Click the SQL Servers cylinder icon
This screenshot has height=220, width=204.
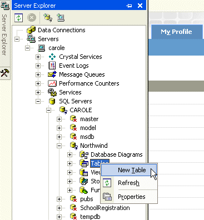[52, 101]
